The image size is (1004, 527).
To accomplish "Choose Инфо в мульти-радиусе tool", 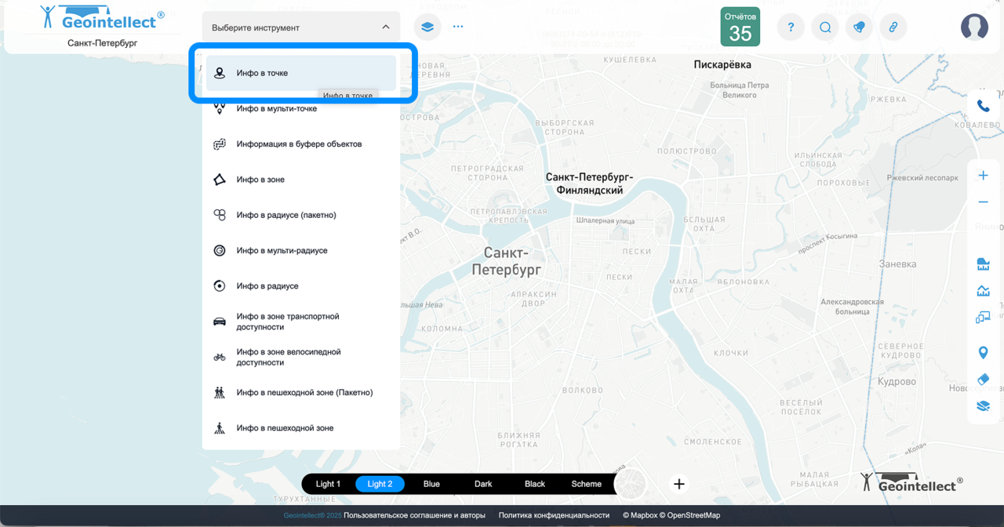I will click(282, 251).
